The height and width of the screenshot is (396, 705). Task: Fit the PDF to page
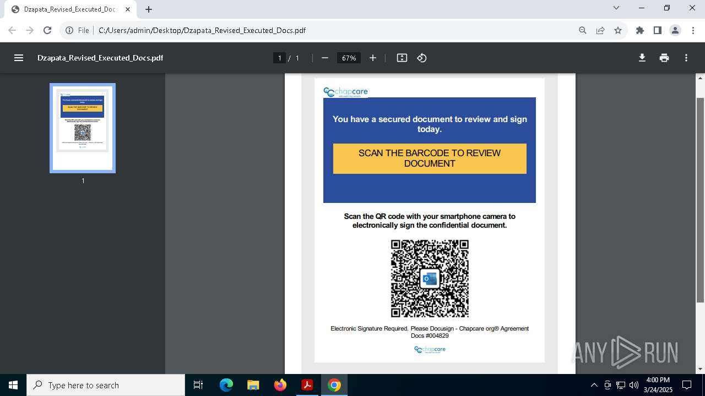point(402,58)
